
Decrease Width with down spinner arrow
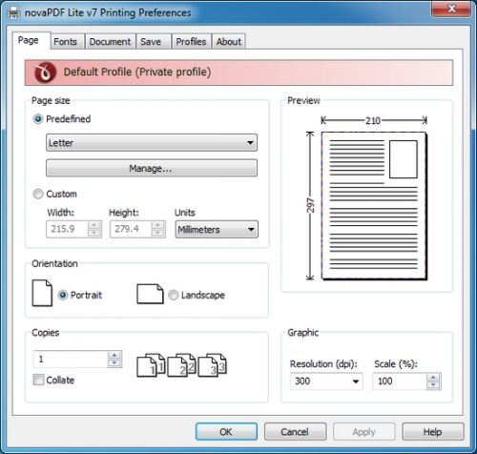(94, 233)
